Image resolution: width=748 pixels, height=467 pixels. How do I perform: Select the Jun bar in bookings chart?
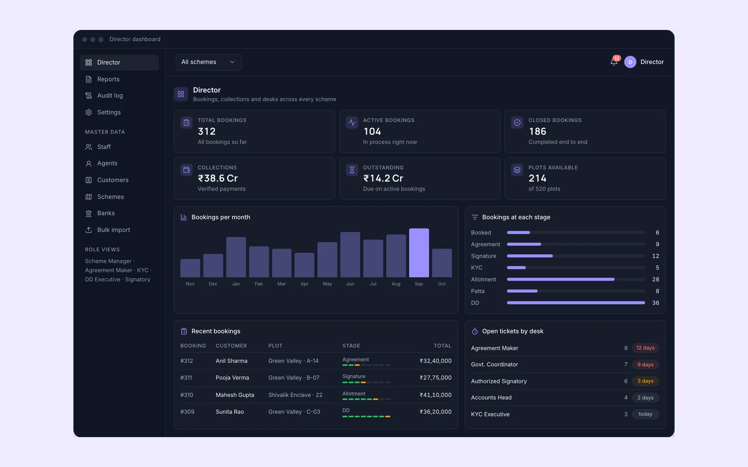[x=350, y=255]
